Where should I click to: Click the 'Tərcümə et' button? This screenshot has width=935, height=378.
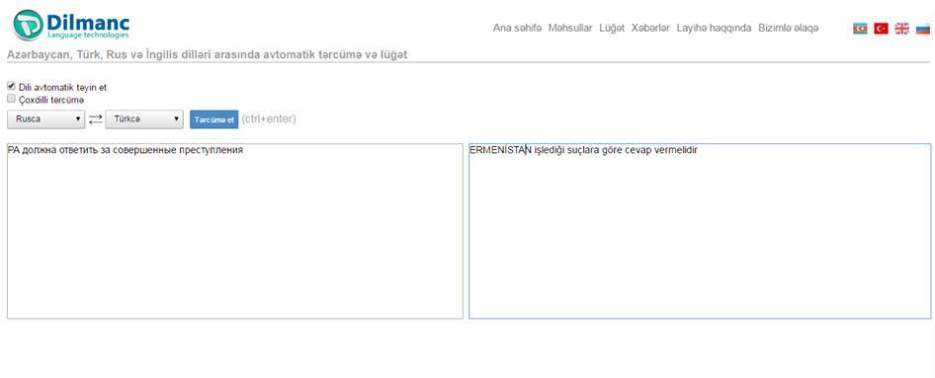214,119
